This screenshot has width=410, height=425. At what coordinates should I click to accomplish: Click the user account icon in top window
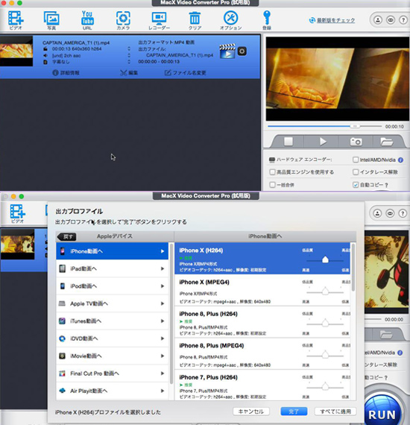tap(378, 20)
